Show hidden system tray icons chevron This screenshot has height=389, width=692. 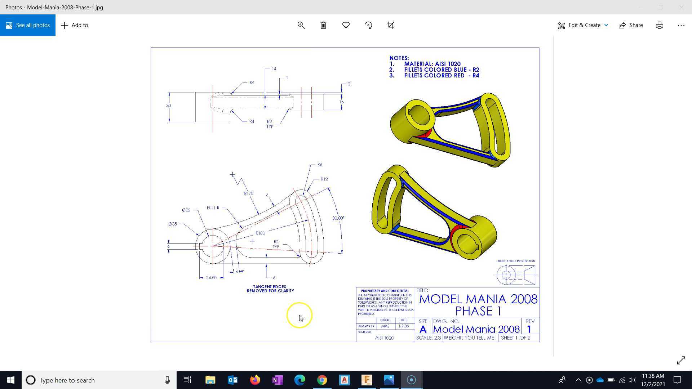pyautogui.click(x=578, y=380)
